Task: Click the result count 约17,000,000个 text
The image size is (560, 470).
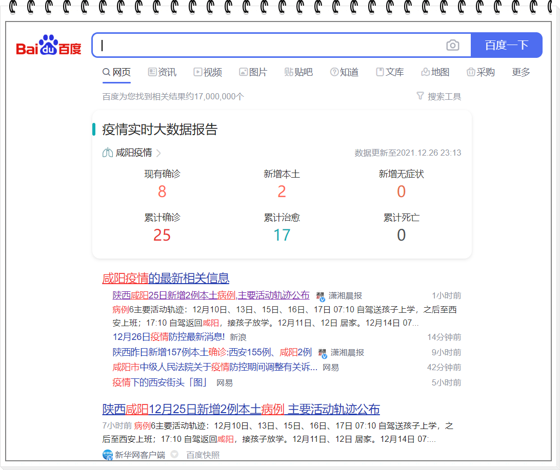Action: pyautogui.click(x=173, y=96)
